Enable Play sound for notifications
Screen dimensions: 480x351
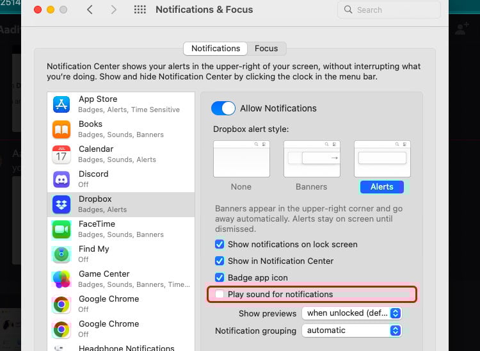220,295
